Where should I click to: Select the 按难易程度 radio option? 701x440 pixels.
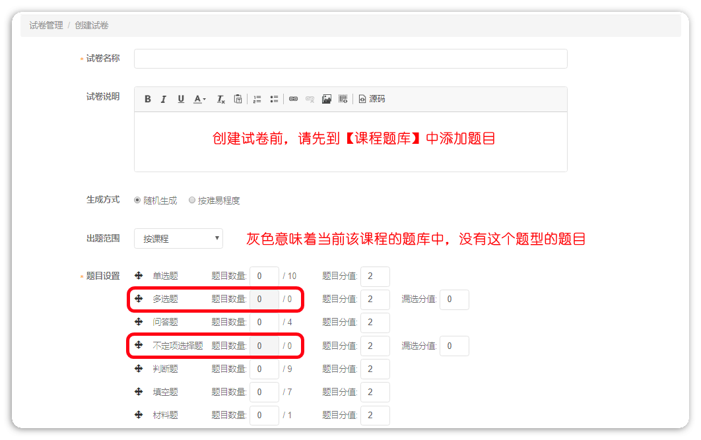click(192, 201)
